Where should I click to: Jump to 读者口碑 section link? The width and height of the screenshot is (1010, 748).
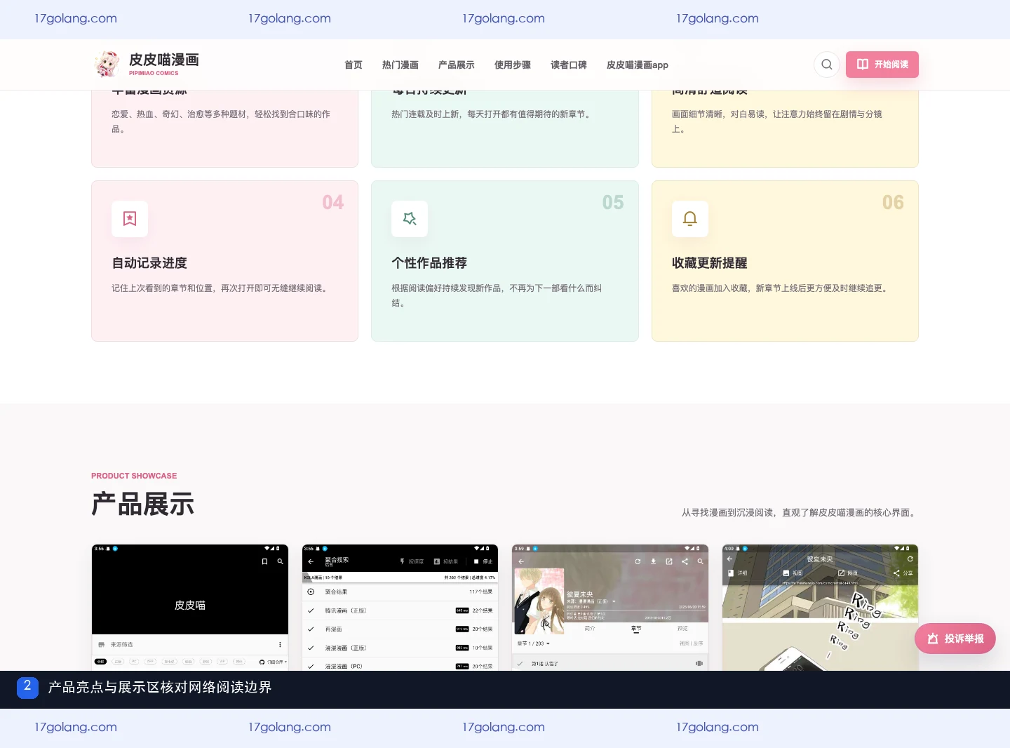tap(569, 65)
